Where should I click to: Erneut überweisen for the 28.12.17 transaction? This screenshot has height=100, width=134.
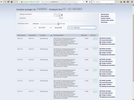pos(106,93)
